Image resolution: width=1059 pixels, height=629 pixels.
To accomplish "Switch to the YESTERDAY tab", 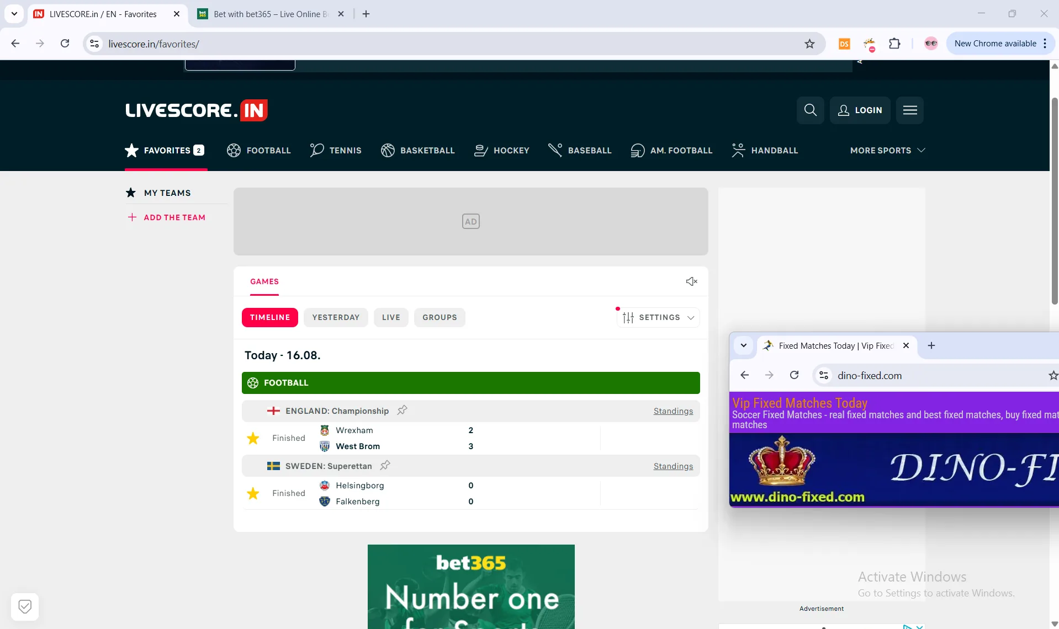I will click(x=336, y=317).
